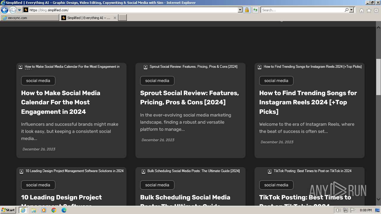The width and height of the screenshot is (381, 214).
Task: Open a new blank tab
Action: pyautogui.click(x=123, y=18)
